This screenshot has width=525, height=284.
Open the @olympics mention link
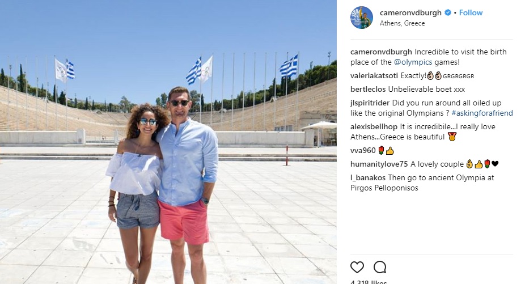[x=413, y=62]
